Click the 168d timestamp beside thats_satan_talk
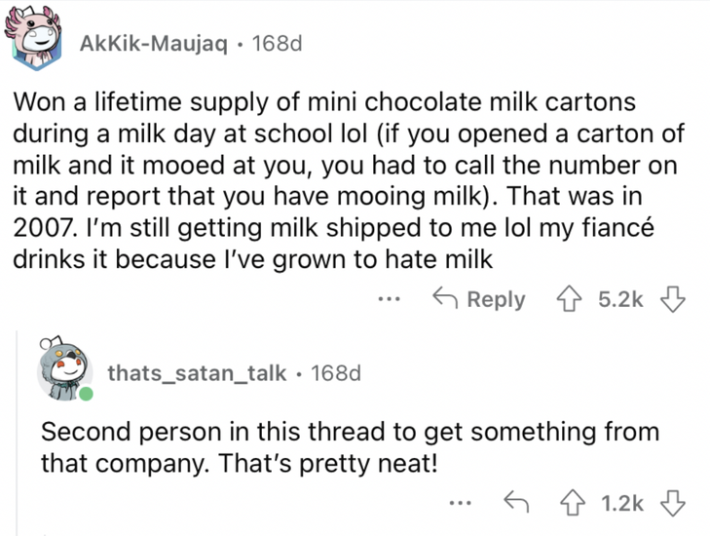Image resolution: width=710 pixels, height=536 pixels. coord(334,372)
